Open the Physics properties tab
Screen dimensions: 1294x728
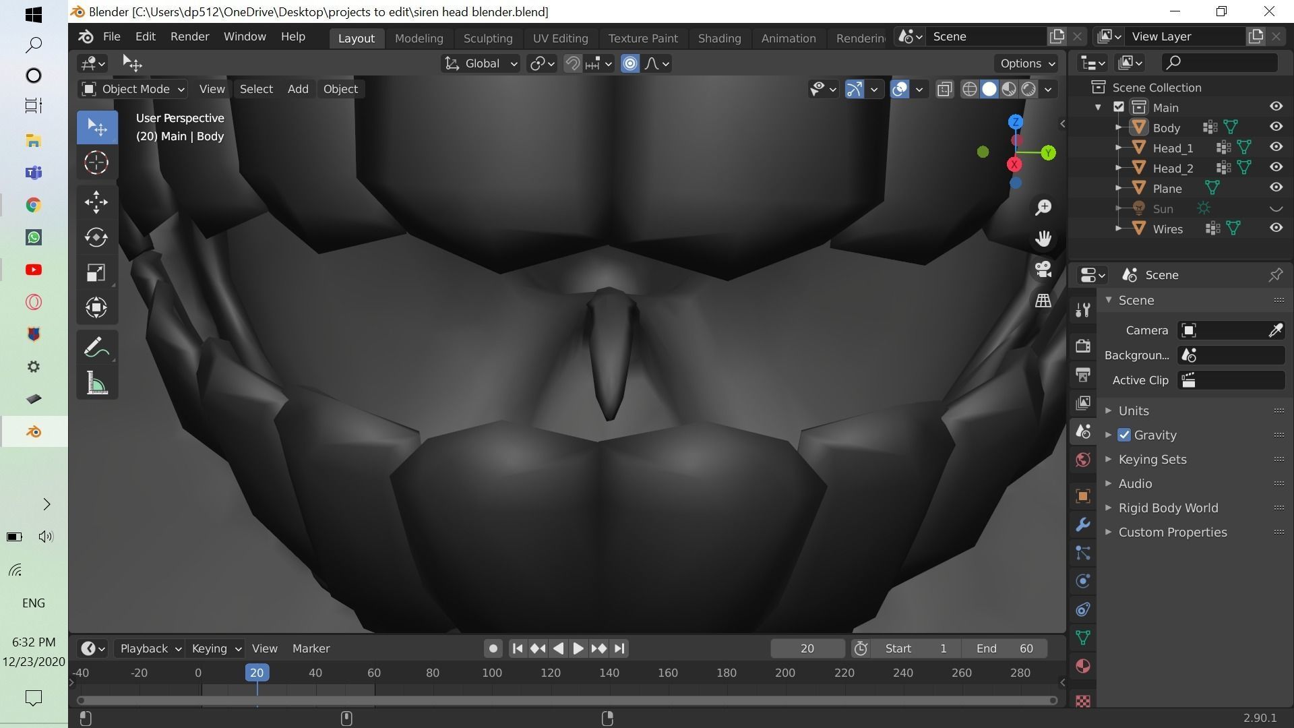coord(1083,581)
